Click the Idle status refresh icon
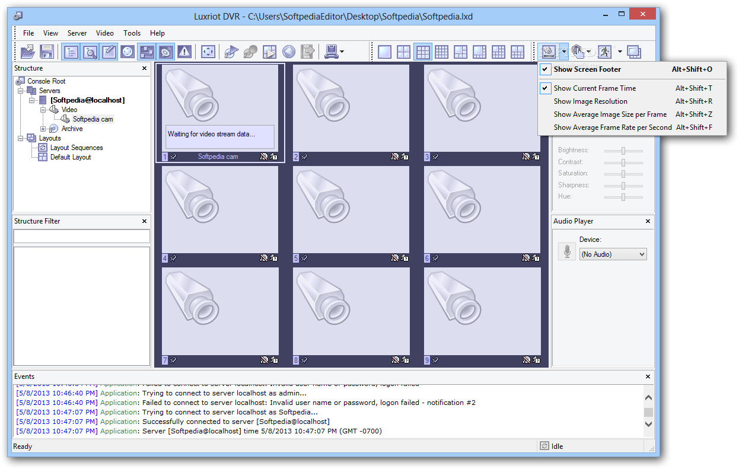The image size is (739, 469). pyautogui.click(x=544, y=446)
